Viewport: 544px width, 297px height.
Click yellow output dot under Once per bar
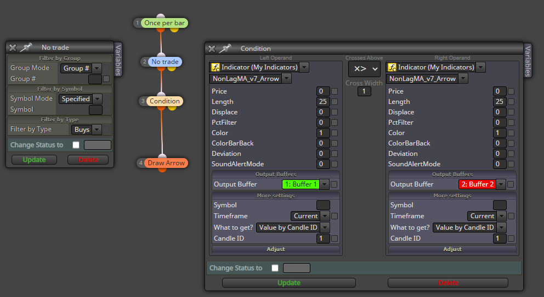[x=174, y=30]
